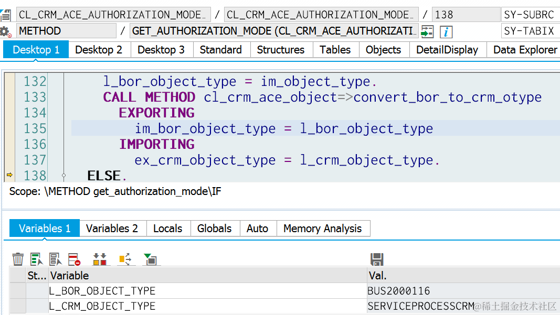This screenshot has width=560, height=315.
Task: Click the ex_crm_object_type assignment on line 137
Action: [287, 160]
